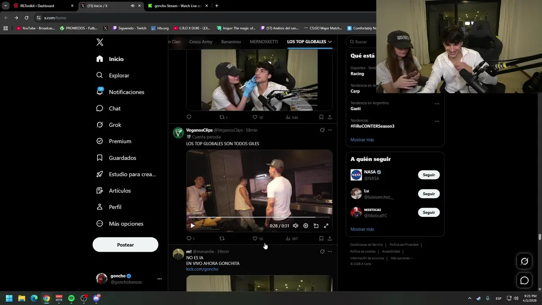The height and width of the screenshot is (305, 542).
Task: View analytics (344) of the top post
Action: 292,117
